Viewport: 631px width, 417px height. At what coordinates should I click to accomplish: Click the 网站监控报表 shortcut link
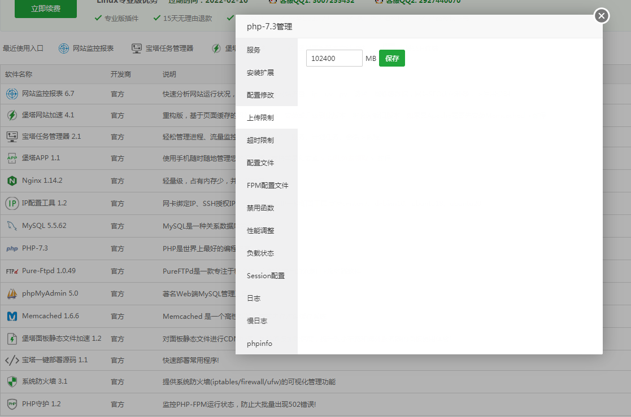(x=93, y=49)
